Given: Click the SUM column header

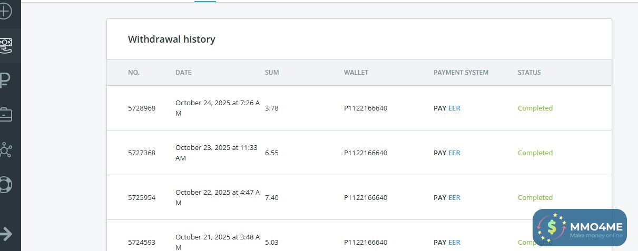Looking at the screenshot, I should coord(272,73).
